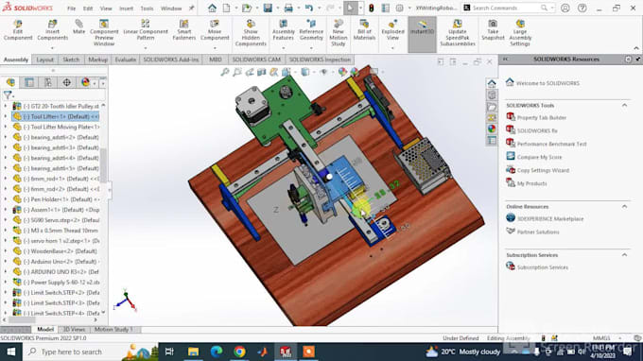Click Welcome to SOLIDWORKS link

[x=547, y=83]
